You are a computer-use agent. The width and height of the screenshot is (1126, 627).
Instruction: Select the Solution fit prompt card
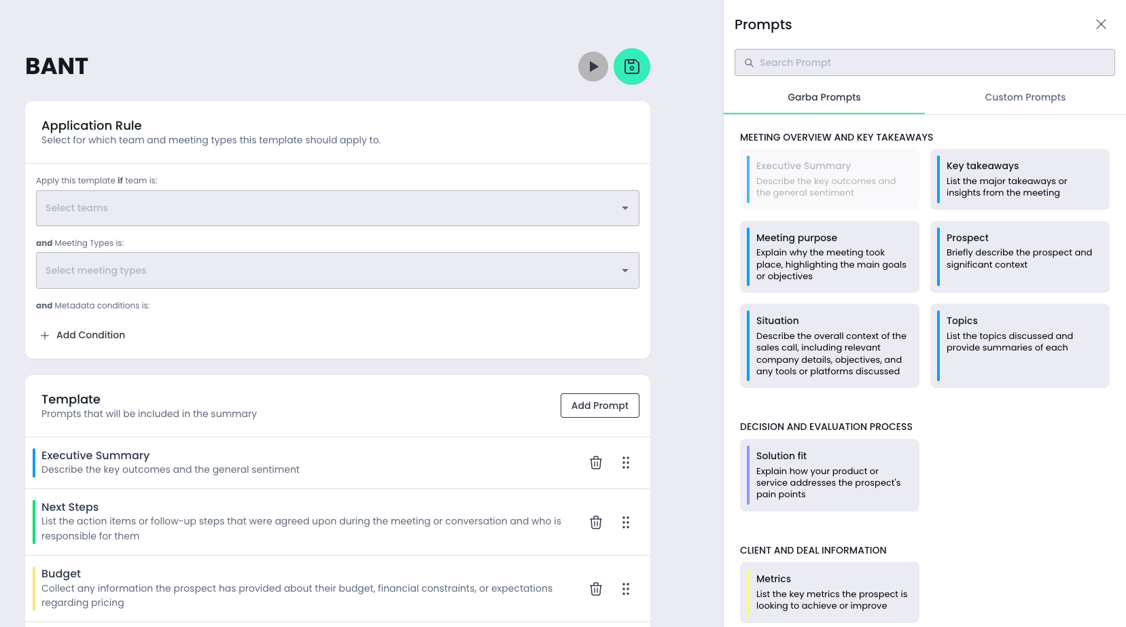click(x=829, y=475)
